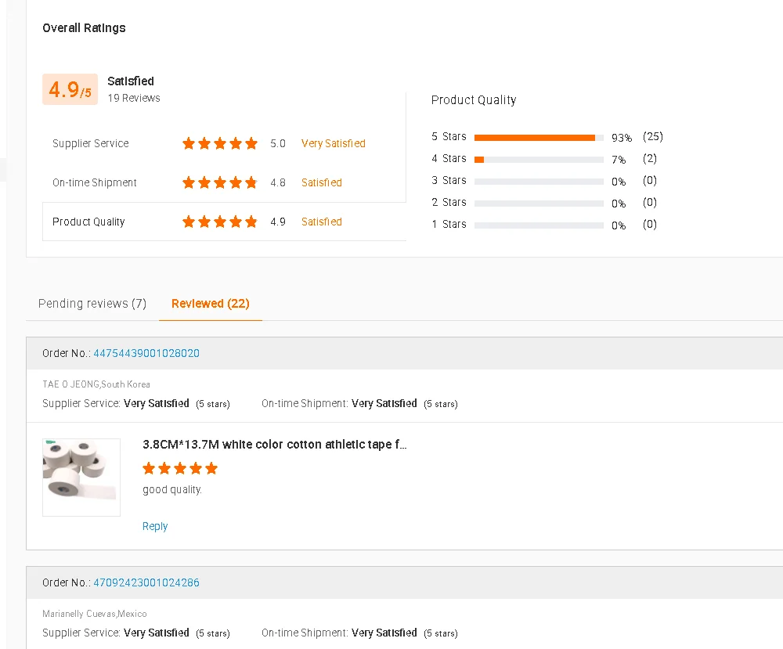The image size is (783, 649).
Task: Reply to the good quality review
Action: click(x=155, y=526)
